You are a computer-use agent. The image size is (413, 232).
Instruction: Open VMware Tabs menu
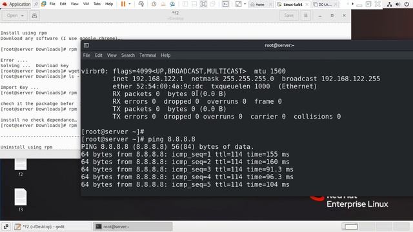tap(97, 4)
